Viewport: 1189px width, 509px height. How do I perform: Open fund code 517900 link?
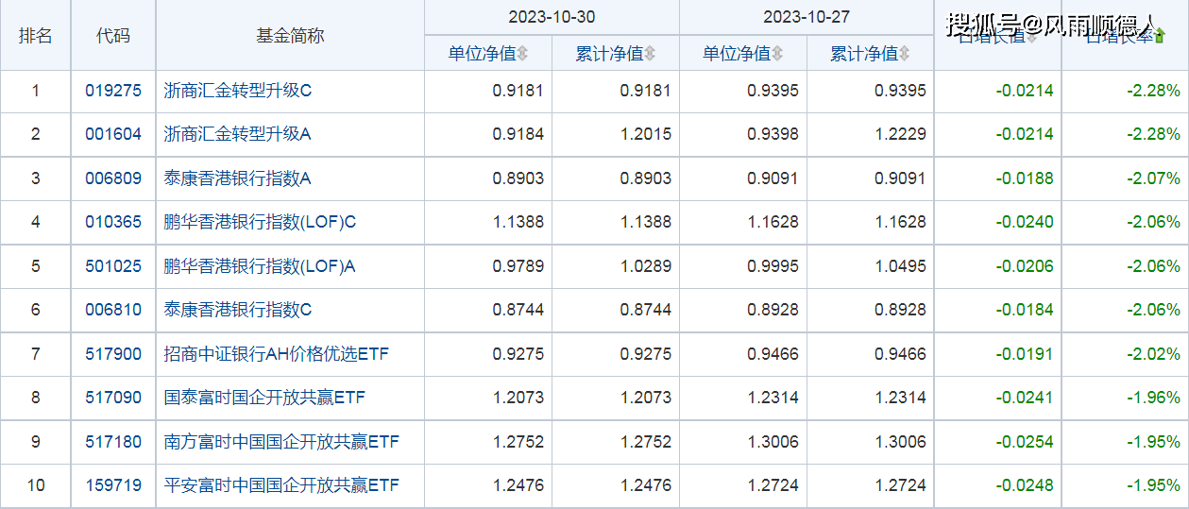coord(113,354)
